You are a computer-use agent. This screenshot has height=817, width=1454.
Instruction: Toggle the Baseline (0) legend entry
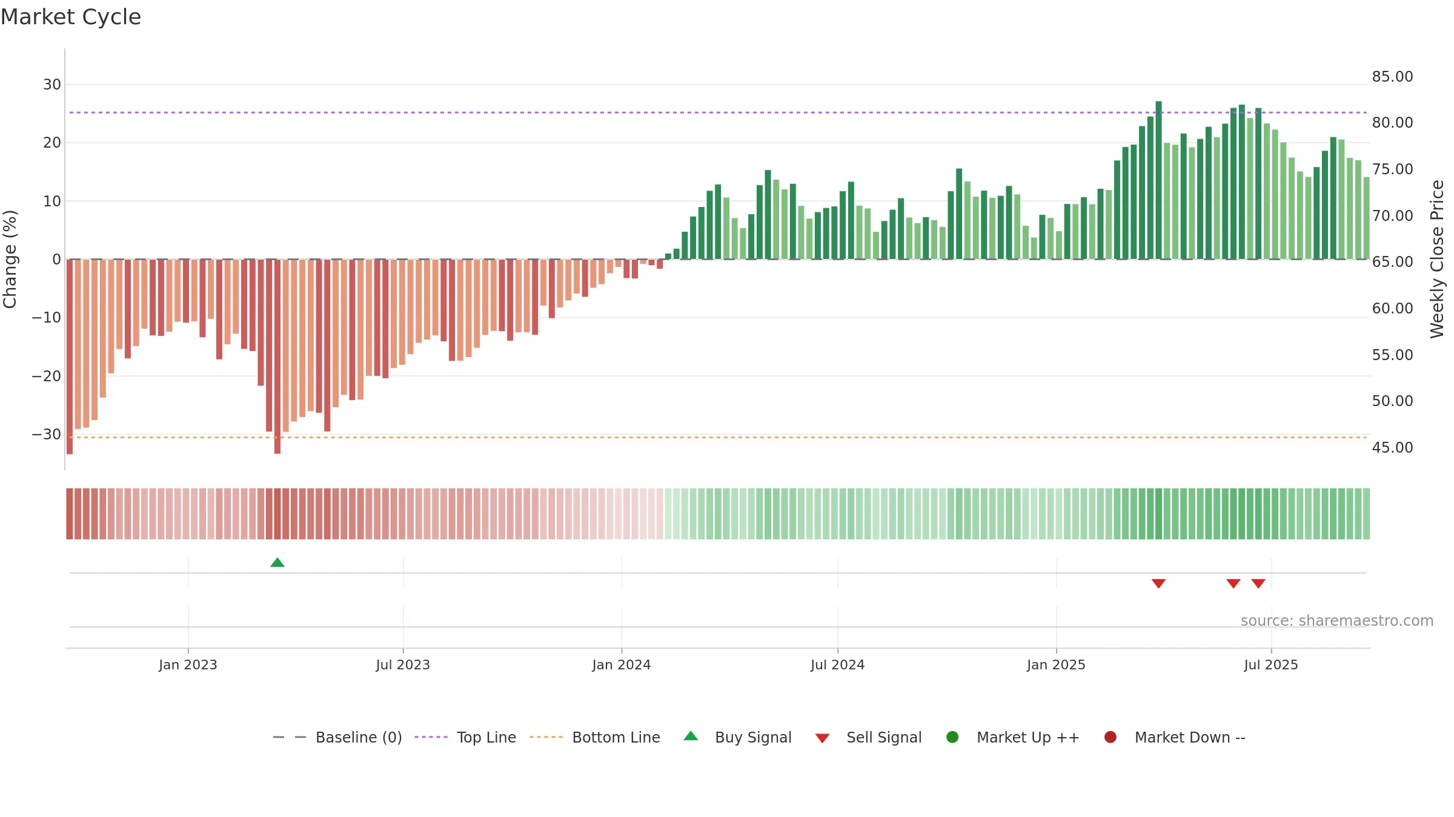pos(337,737)
